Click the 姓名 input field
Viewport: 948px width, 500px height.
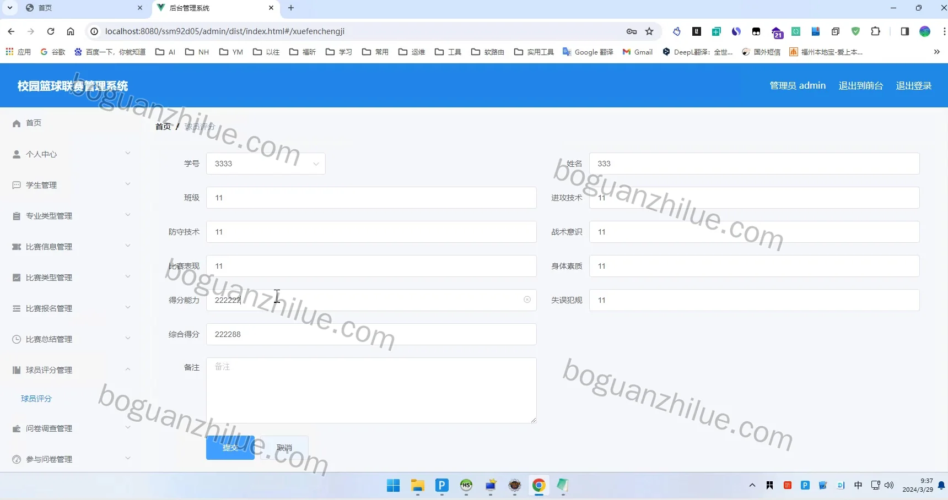click(754, 164)
